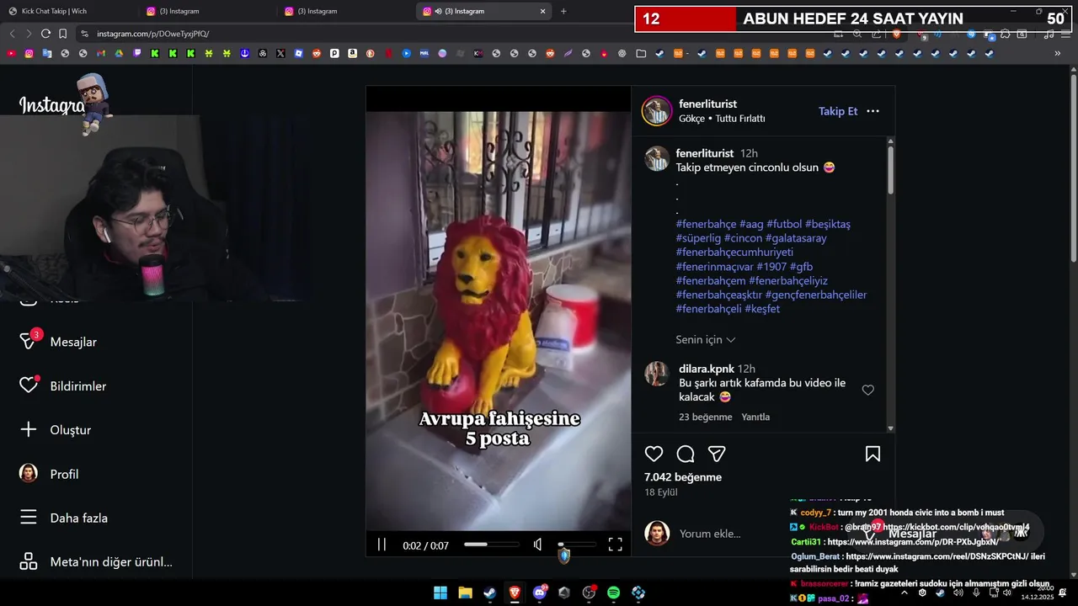This screenshot has height=606, width=1078.
Task: Grab the comments panel scrollbar
Action: pos(891,169)
